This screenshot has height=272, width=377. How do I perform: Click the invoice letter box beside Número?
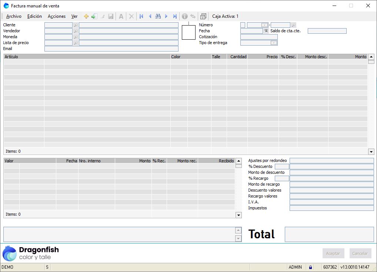(x=243, y=25)
